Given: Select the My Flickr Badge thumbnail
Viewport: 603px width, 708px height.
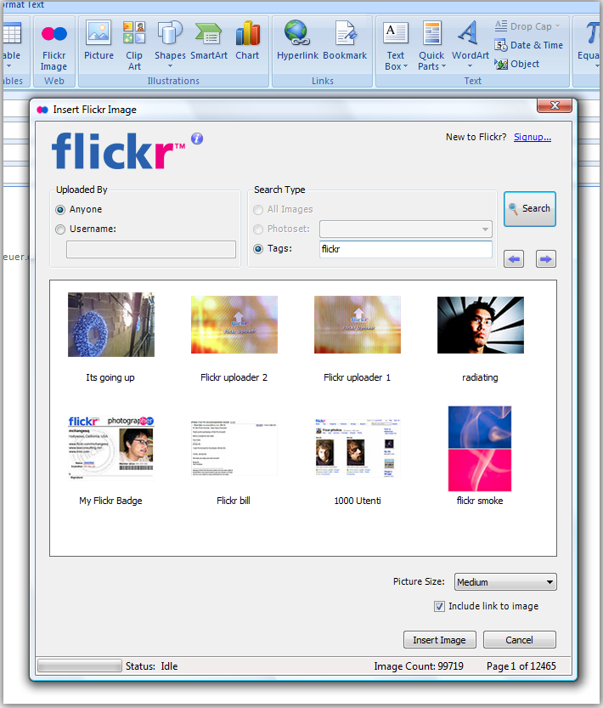Looking at the screenshot, I should pos(111,447).
